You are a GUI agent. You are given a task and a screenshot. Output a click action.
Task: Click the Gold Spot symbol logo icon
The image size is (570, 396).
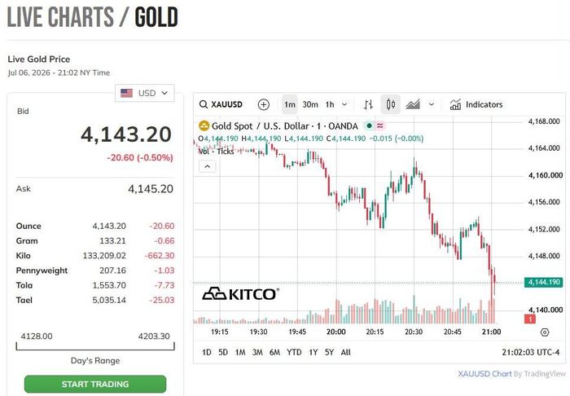coord(204,126)
